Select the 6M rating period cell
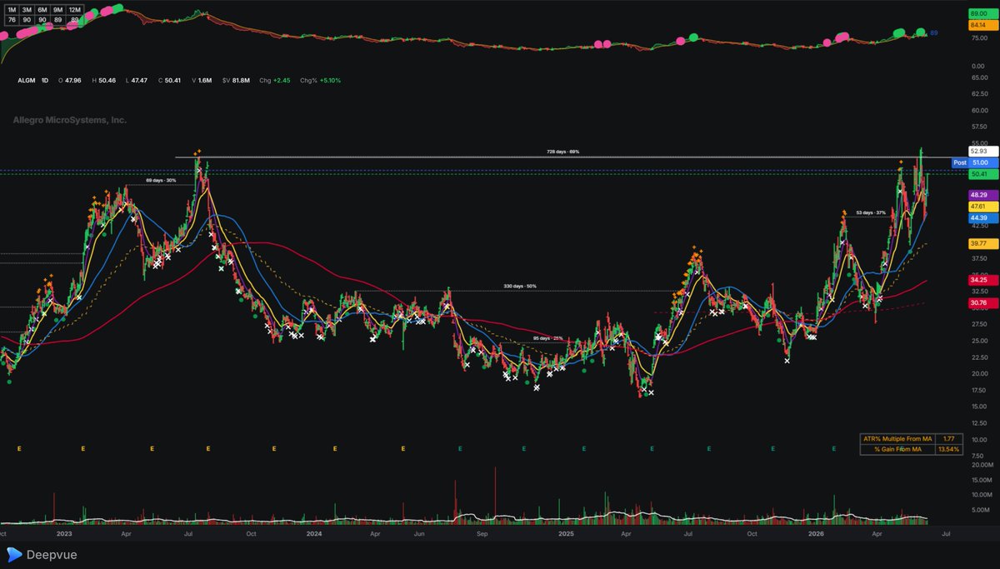The width and height of the screenshot is (1000, 569). (42, 8)
